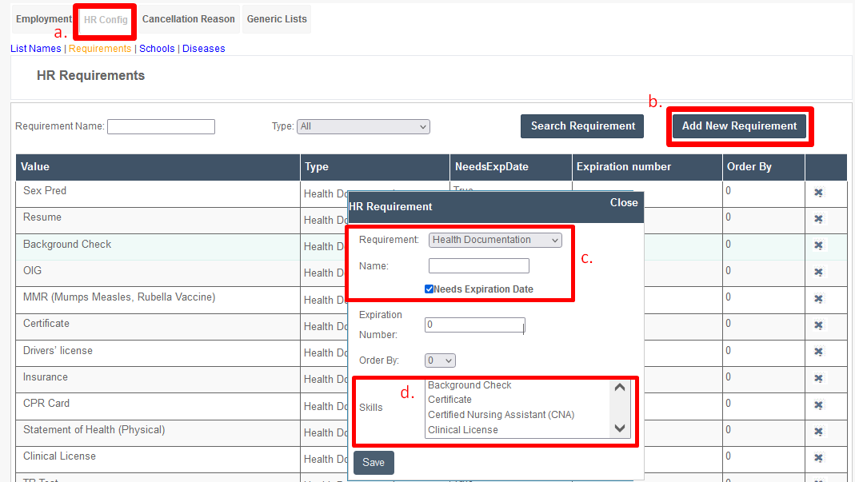
Task: Delete the Statement of Health row
Action: 818,432
